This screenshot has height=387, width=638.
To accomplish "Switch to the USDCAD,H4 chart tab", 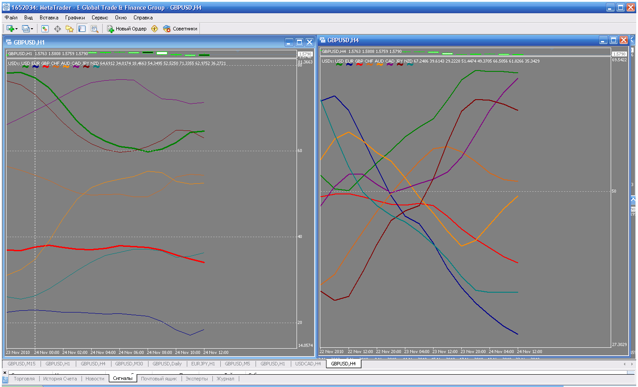I will point(308,364).
